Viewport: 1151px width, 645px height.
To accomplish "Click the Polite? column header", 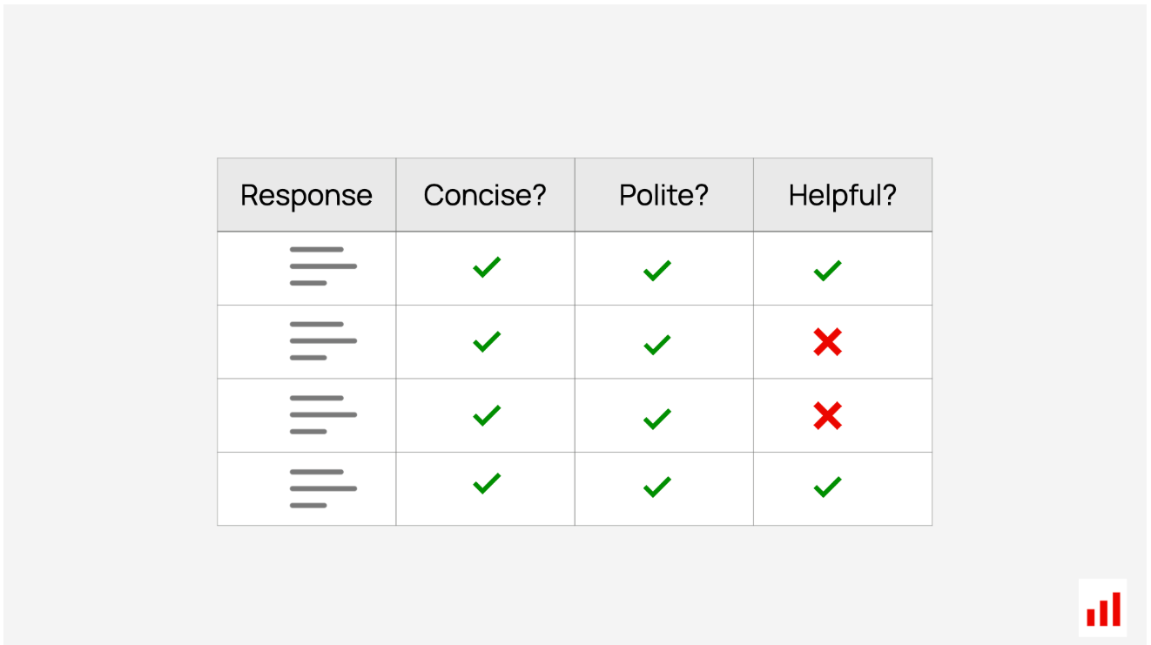I will pos(664,195).
